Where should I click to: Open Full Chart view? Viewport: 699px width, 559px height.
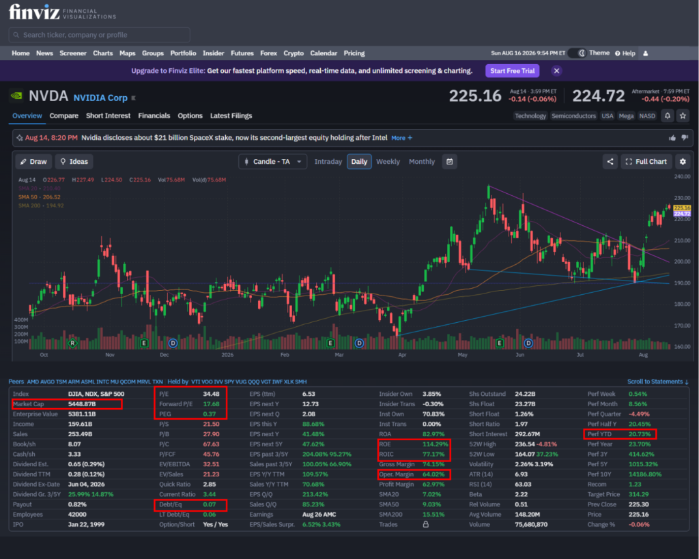[646, 161]
